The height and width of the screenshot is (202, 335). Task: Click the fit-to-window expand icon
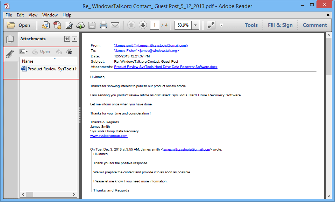point(211,25)
